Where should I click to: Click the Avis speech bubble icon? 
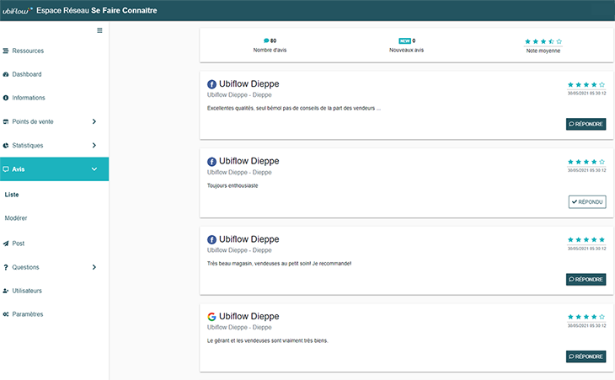click(6, 169)
